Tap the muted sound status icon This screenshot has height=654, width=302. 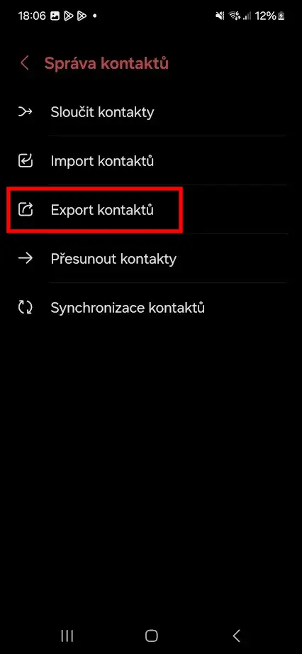coord(220,16)
